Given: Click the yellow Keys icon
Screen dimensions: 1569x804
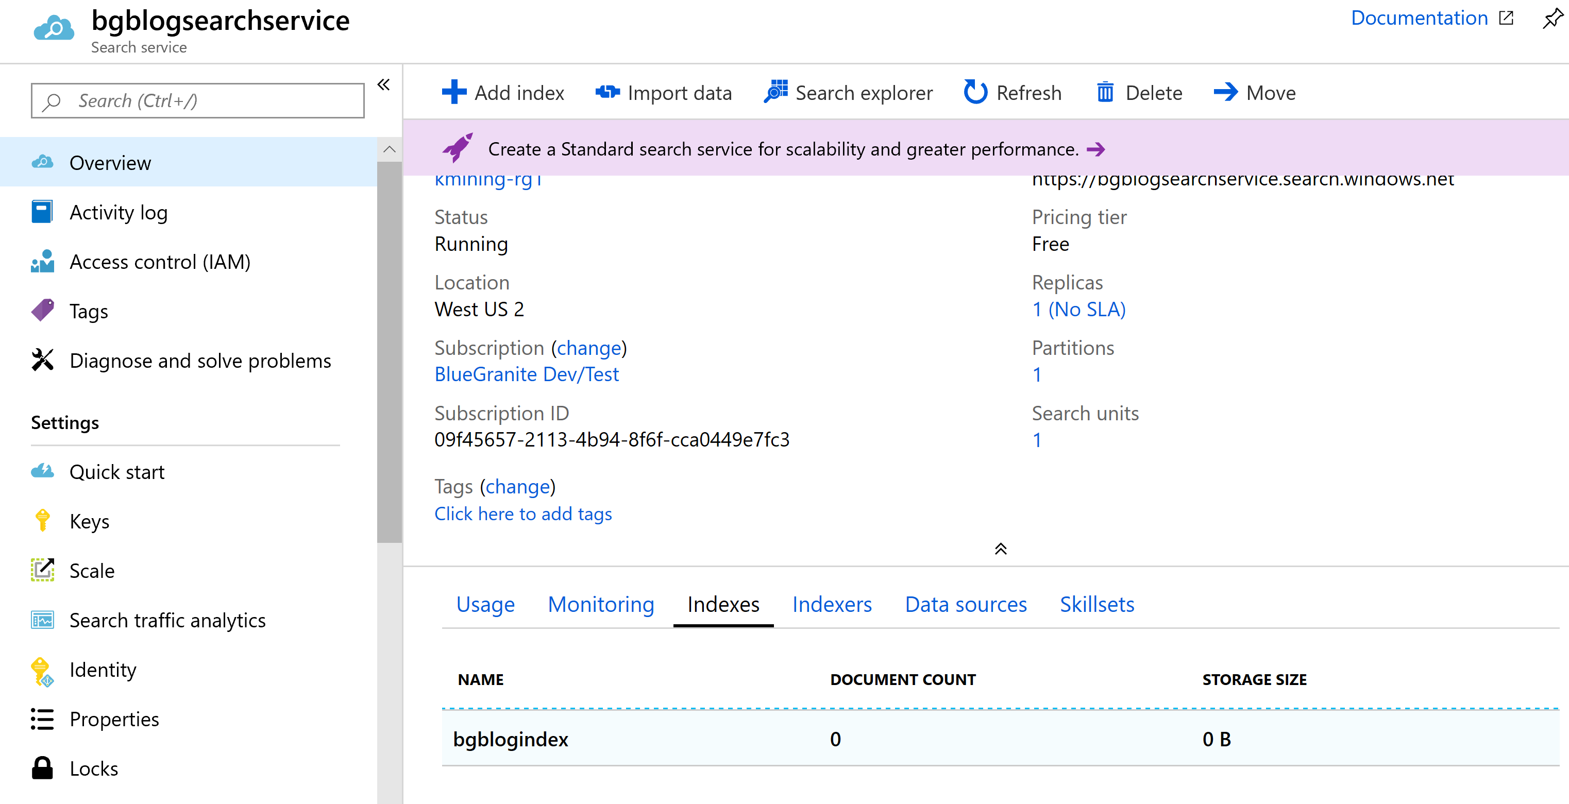Looking at the screenshot, I should coord(42,520).
